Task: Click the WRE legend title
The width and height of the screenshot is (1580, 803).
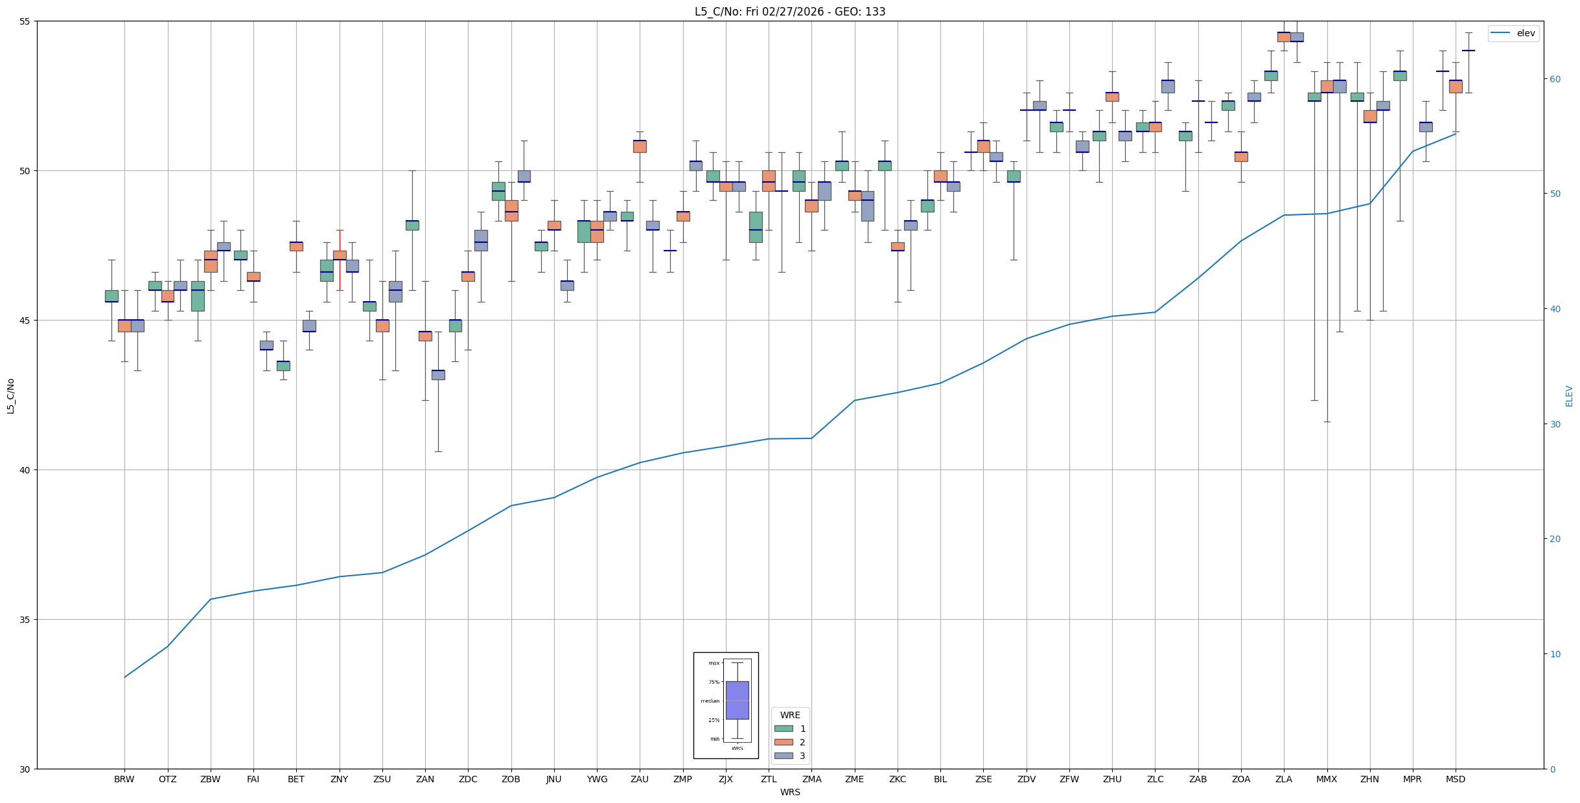Action: [789, 715]
